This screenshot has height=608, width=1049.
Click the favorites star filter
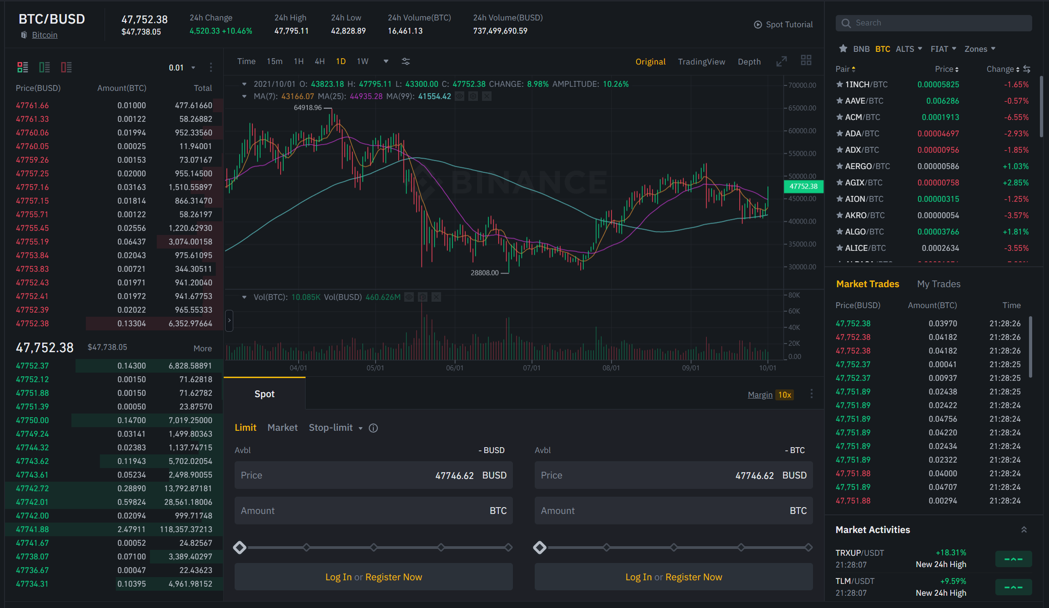click(x=843, y=49)
